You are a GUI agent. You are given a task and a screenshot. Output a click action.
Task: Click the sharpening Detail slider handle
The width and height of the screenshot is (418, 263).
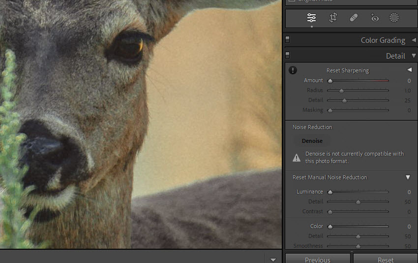344,100
